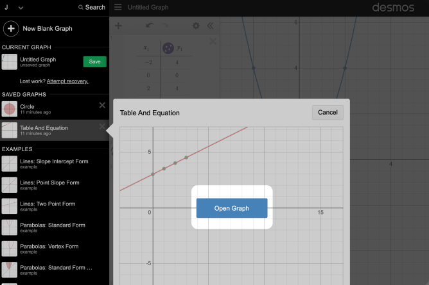The width and height of the screenshot is (429, 285).
Task: Collapse the expression list with double chevron
Action: tap(210, 26)
